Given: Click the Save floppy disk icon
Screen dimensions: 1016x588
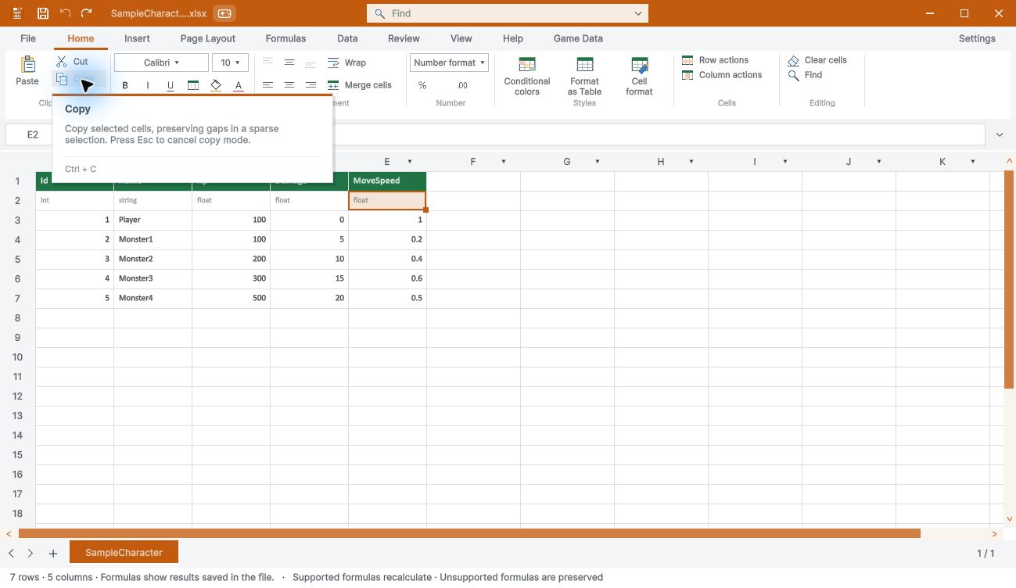Looking at the screenshot, I should [43, 13].
